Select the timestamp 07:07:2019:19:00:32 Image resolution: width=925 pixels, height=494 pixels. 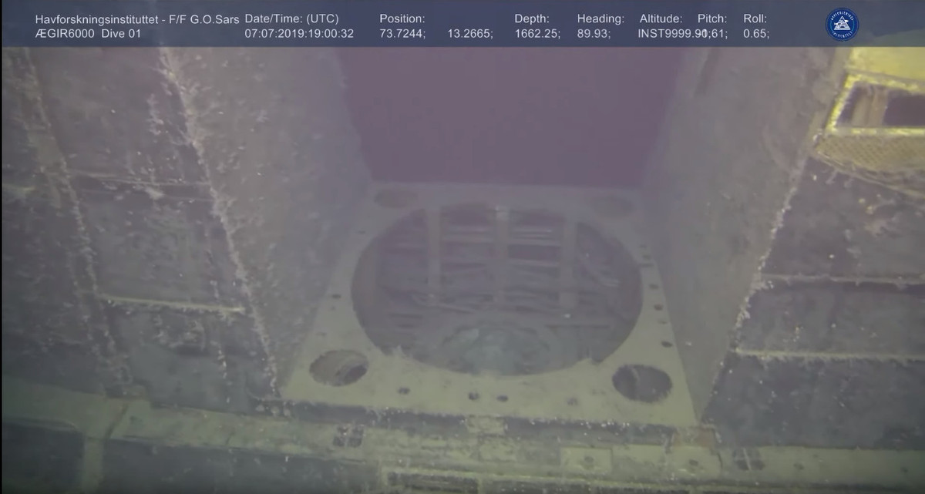[x=299, y=34]
